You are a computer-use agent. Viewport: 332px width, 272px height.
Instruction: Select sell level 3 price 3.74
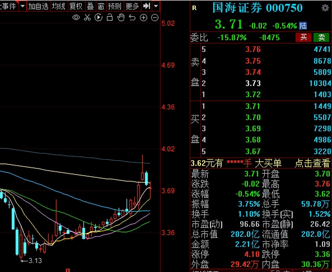pyautogui.click(x=253, y=72)
